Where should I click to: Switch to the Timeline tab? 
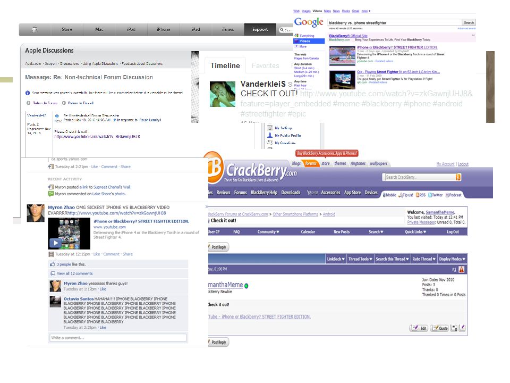pyautogui.click(x=225, y=65)
